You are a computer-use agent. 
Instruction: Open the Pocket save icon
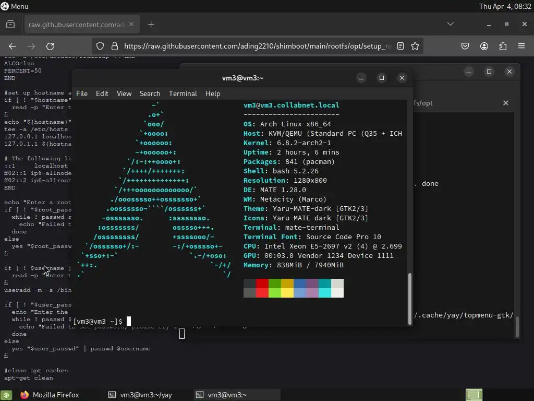click(x=465, y=46)
